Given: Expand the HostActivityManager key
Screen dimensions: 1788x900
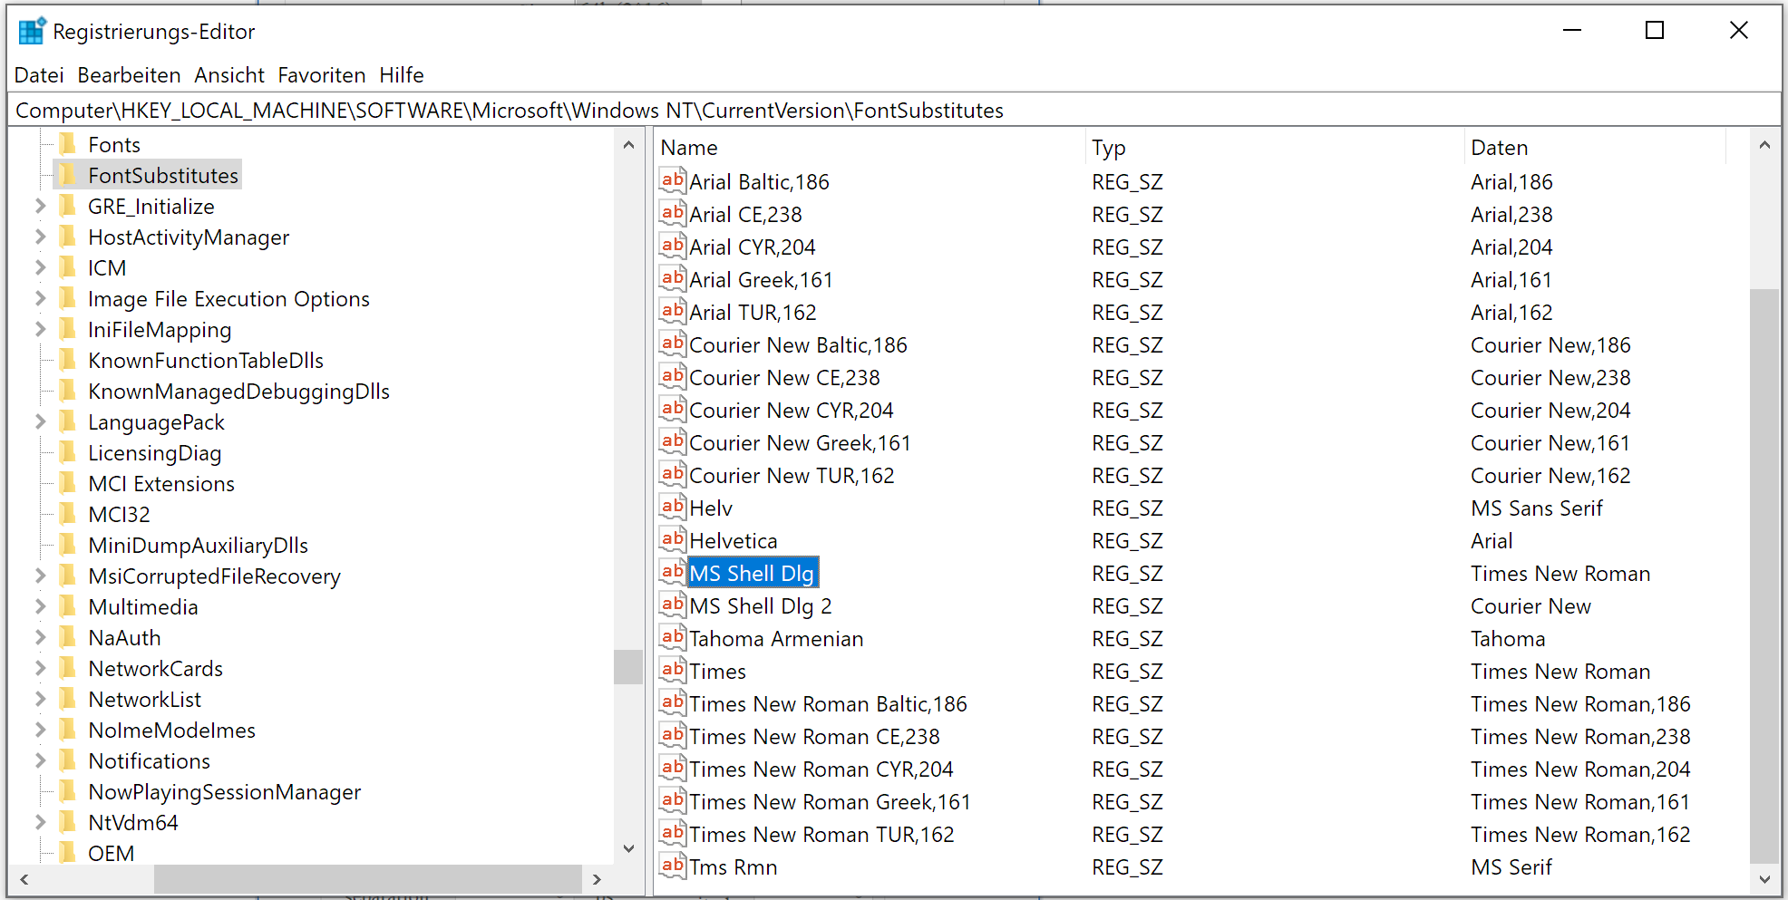Looking at the screenshot, I should point(40,237).
